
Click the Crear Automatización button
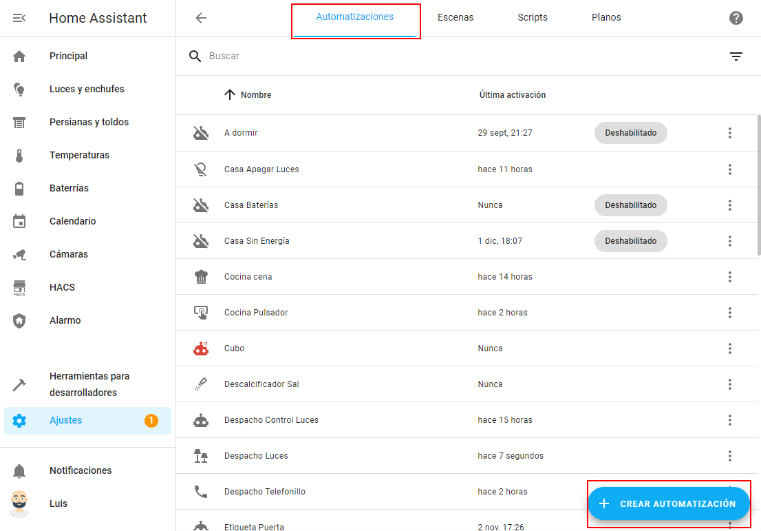point(668,503)
